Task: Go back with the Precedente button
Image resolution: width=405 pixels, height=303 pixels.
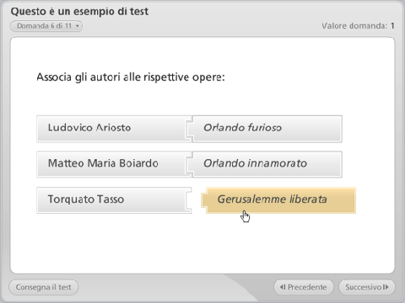Action: click(304, 287)
